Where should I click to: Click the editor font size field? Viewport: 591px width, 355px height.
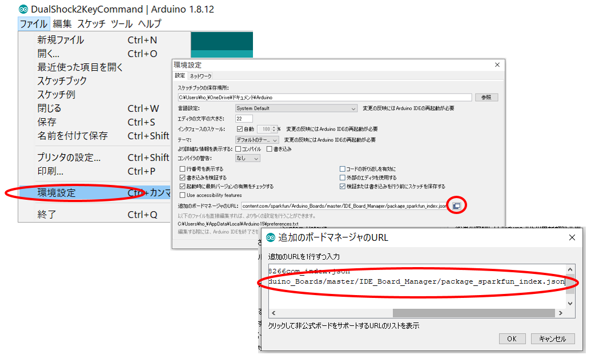[243, 119]
